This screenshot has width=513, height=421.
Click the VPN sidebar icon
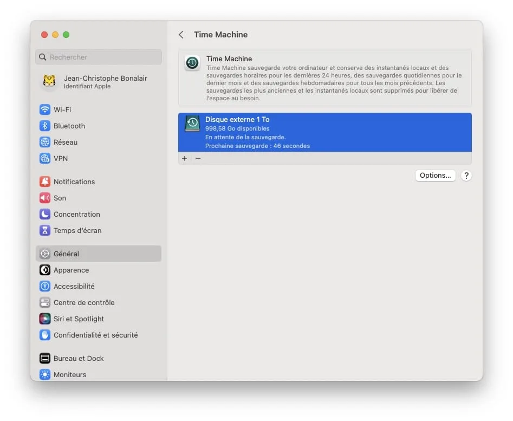pos(45,159)
